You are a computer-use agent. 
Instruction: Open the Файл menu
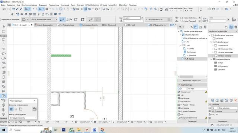tap(3, 5)
